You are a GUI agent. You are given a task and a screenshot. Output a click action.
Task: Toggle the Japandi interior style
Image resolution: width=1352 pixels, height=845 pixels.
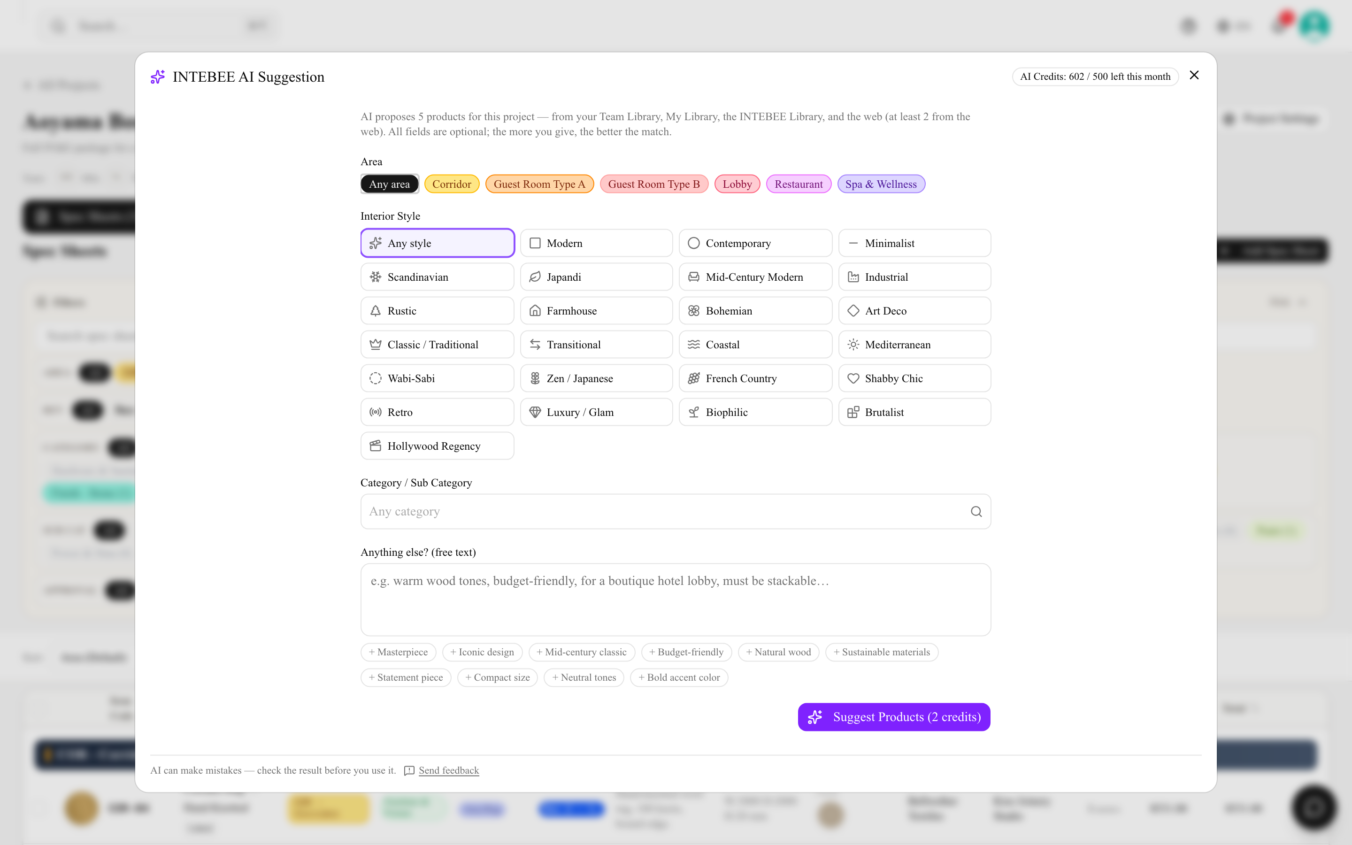596,277
